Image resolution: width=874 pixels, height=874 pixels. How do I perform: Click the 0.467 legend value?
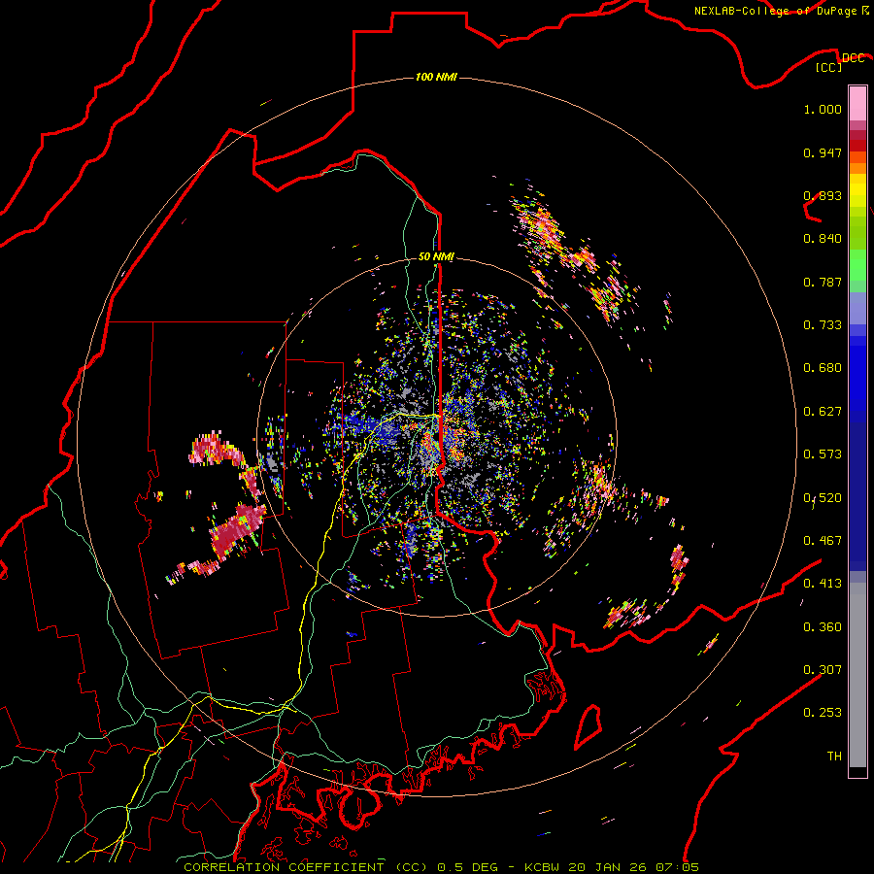(x=823, y=541)
